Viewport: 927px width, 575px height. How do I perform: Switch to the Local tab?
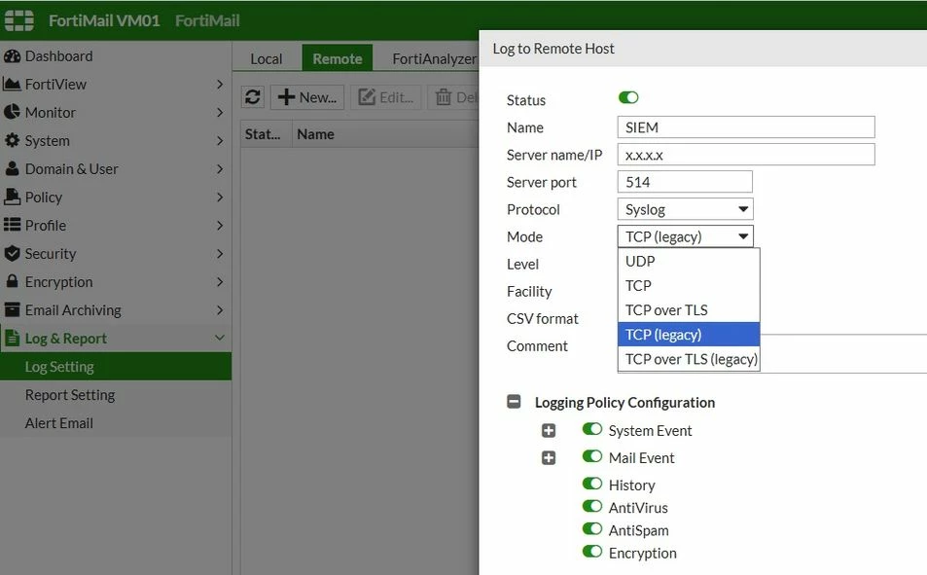(x=267, y=58)
